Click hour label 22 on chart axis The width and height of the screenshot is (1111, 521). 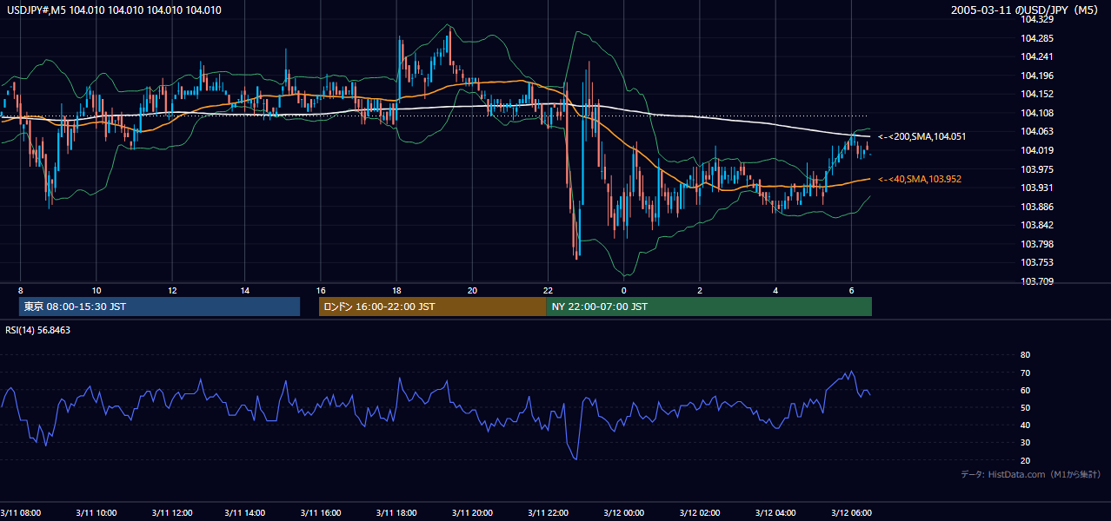[548, 290]
